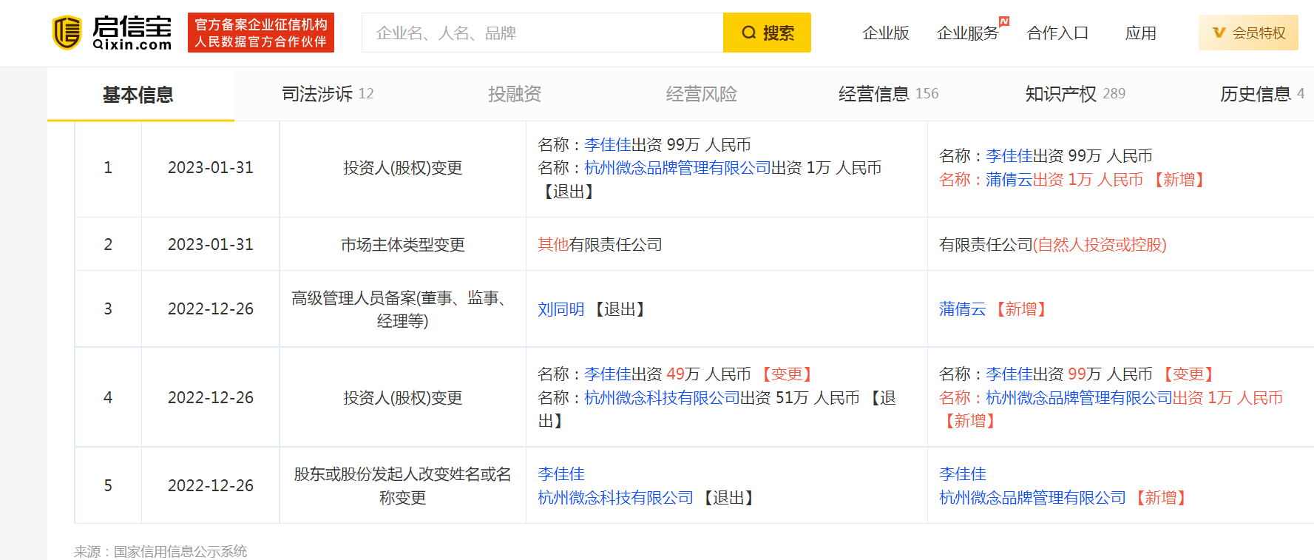Viewport: 1314px width, 560px height.
Task: Click row number 1 in the table
Action: tap(108, 168)
